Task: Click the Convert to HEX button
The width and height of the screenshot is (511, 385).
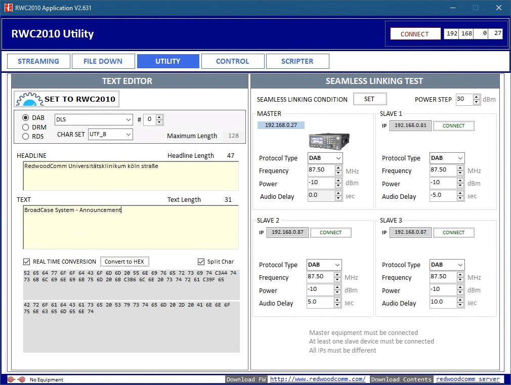Action: (124, 262)
